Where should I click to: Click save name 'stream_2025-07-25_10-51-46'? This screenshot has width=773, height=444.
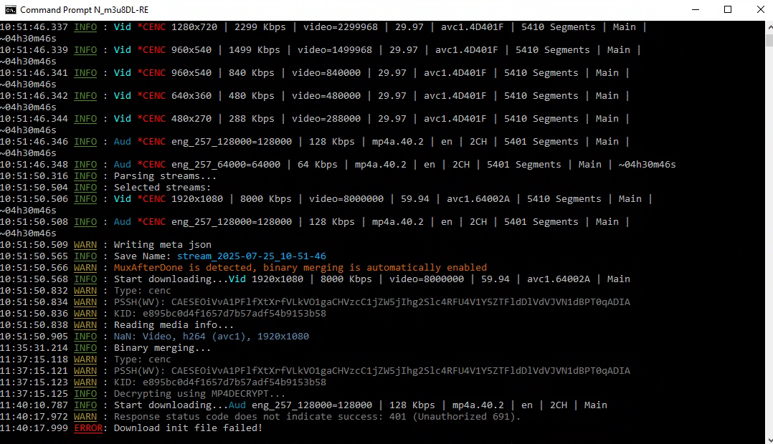coord(252,256)
